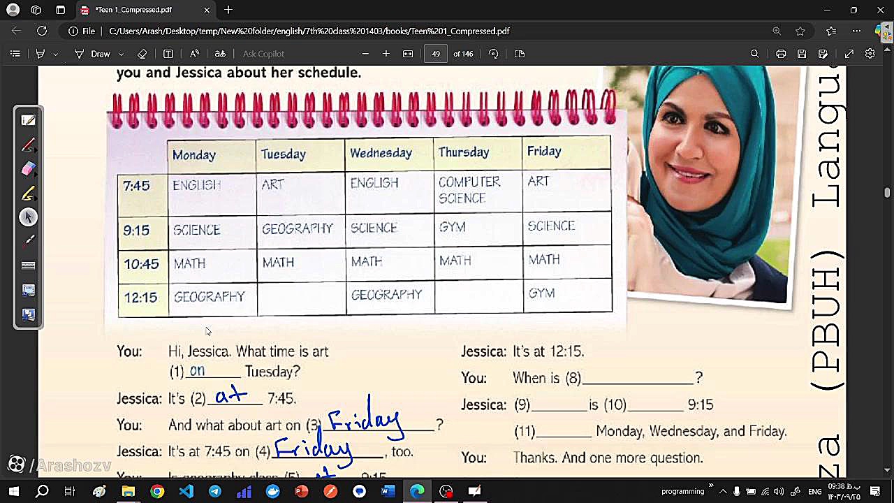The image size is (894, 503).
Task: Open the Draw pen options dropdown
Action: click(x=121, y=54)
